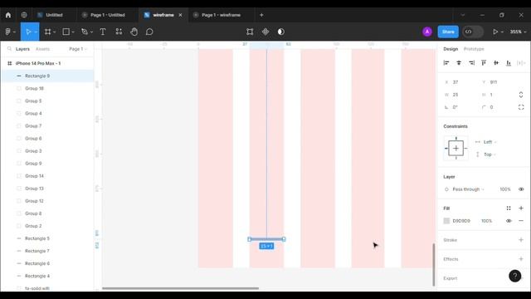531x299 pixels.
Task: Click the Create component icon
Action: coord(265,32)
